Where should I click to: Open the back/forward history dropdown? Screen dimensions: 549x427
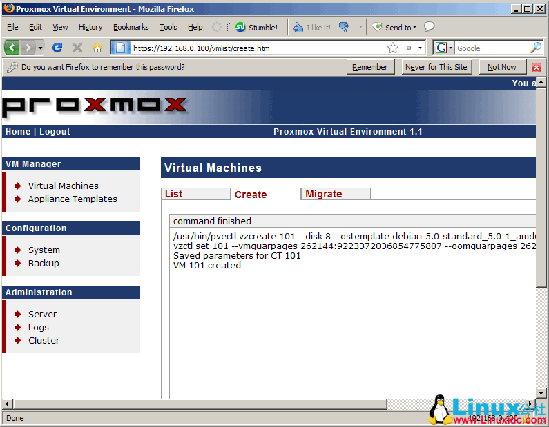coord(40,48)
